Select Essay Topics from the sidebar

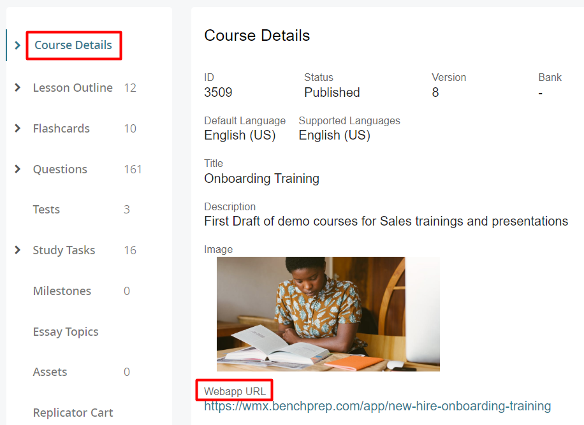[66, 332]
